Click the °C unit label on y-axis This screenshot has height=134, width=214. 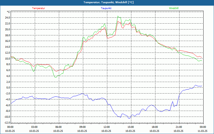pyautogui.click(x=8, y=12)
